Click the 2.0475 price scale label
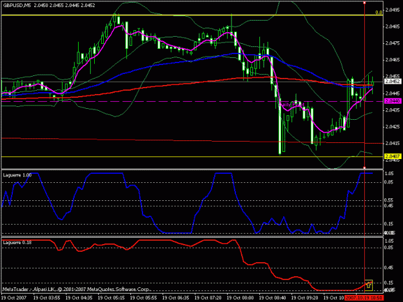This screenshot has width=403, height=302. pyautogui.click(x=393, y=43)
